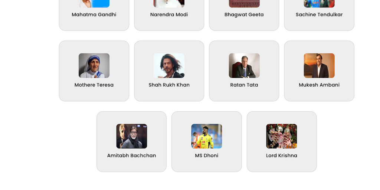Select the MS Dhoni cricket photo

tap(206, 136)
